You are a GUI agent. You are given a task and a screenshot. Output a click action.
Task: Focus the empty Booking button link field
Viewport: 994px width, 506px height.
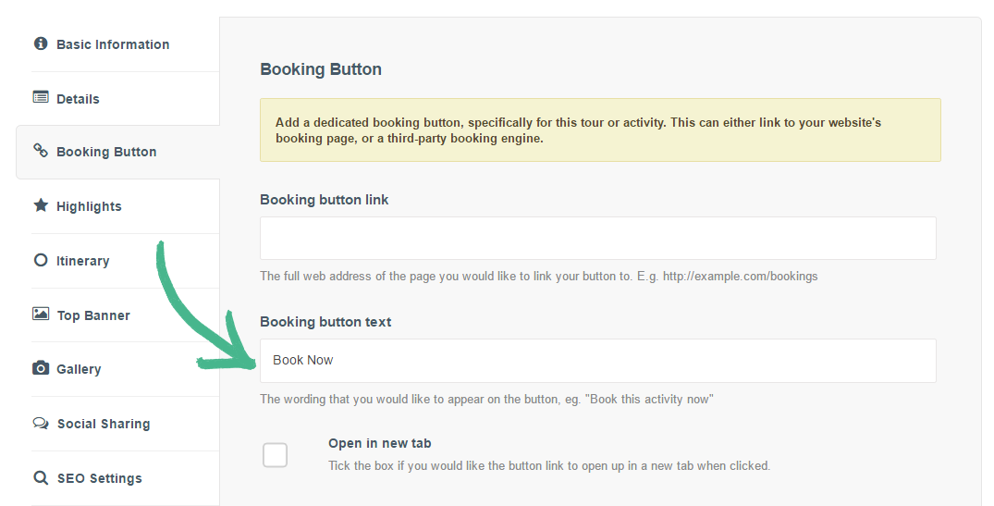point(597,239)
